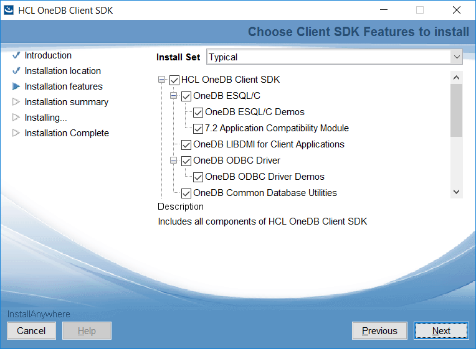The height and width of the screenshot is (349, 476).
Task: Select the Introduction step
Action: 48,55
